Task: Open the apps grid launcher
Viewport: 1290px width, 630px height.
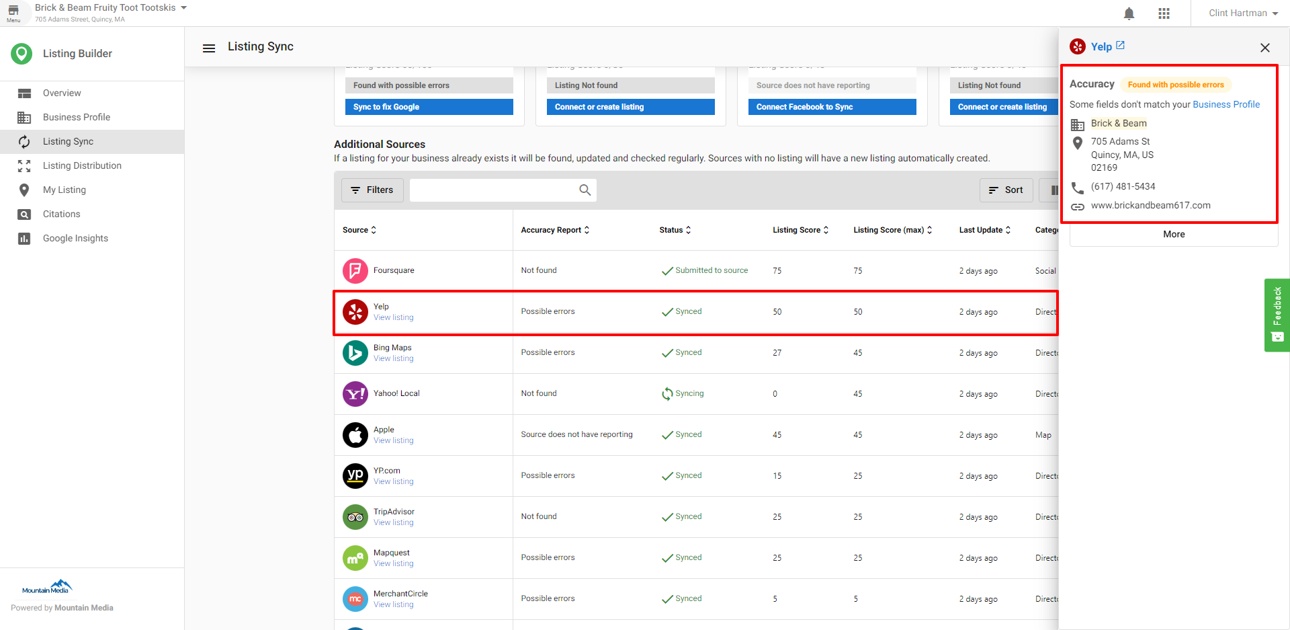Action: tap(1164, 13)
